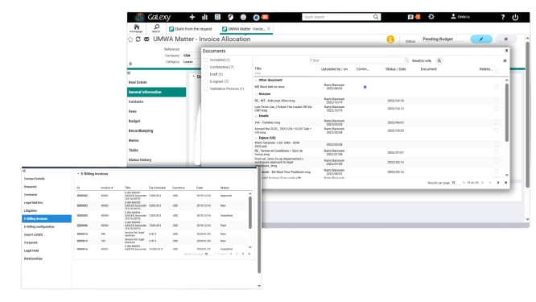This screenshot has width=536, height=302.
Task: Open Legal Hold in the sidebar
Action: [x=31, y=250]
